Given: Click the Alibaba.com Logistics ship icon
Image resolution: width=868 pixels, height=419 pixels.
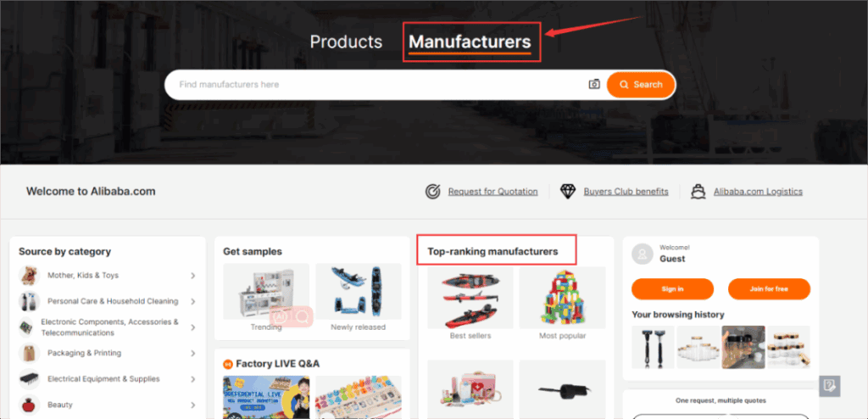Looking at the screenshot, I should 698,192.
